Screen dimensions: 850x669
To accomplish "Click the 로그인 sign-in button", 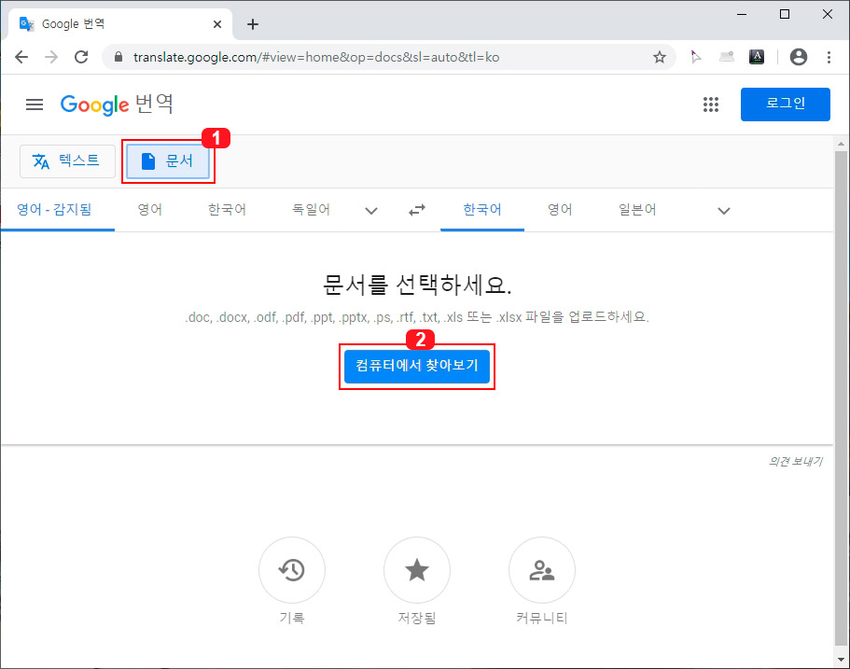I will [x=785, y=105].
